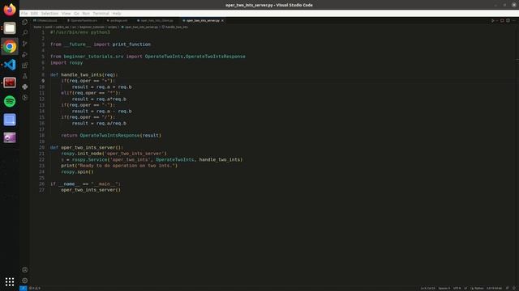Open the View menu
This screenshot has height=291, width=519.
pos(66,14)
